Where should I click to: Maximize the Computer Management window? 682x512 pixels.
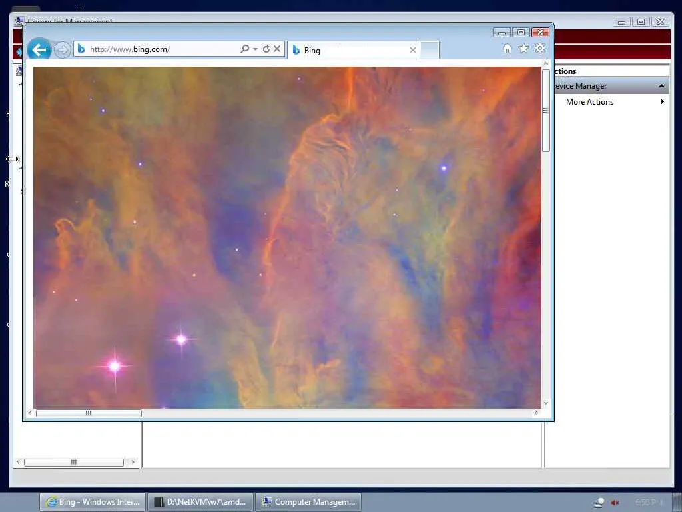tap(641, 22)
